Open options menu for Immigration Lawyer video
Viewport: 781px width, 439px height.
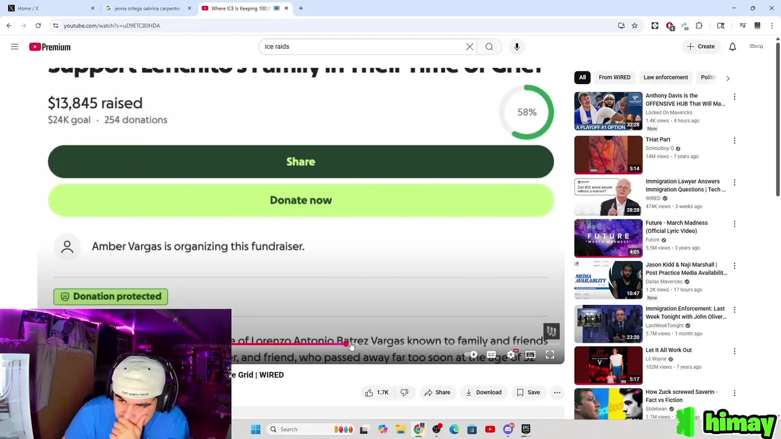[x=735, y=182]
